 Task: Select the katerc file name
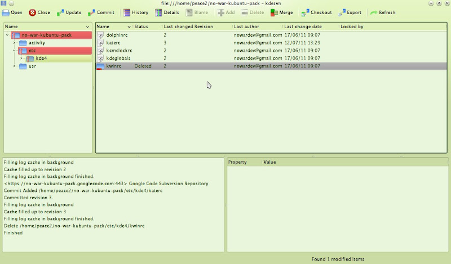(113, 43)
